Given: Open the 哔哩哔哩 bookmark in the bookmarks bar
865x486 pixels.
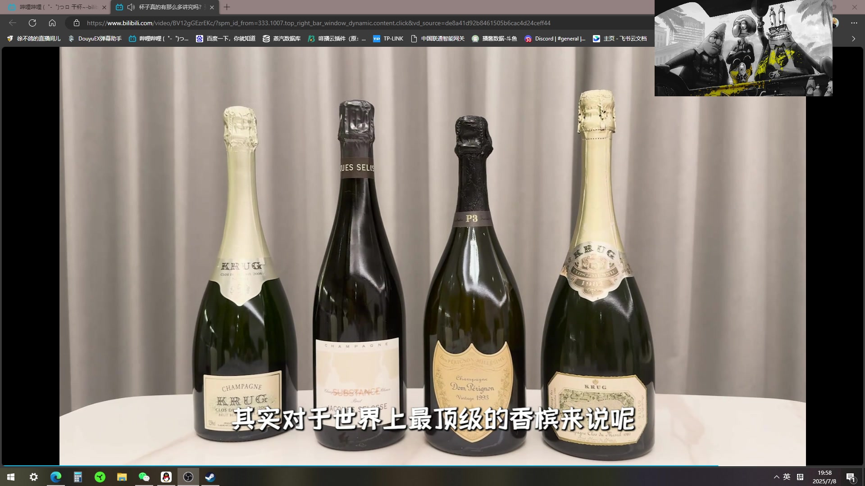Looking at the screenshot, I should point(159,39).
